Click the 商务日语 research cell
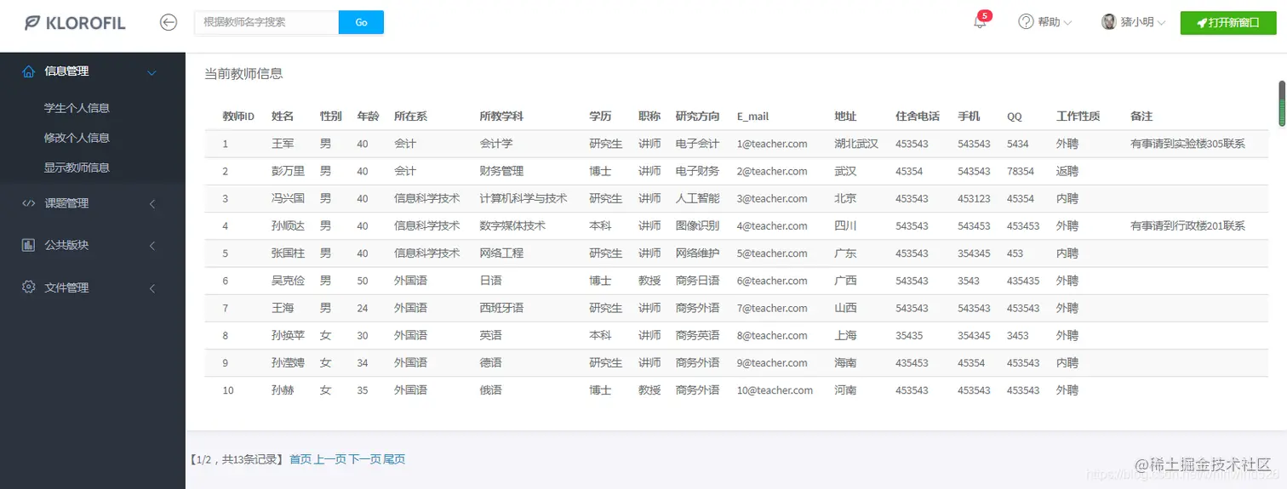The height and width of the screenshot is (489, 1287). (697, 281)
